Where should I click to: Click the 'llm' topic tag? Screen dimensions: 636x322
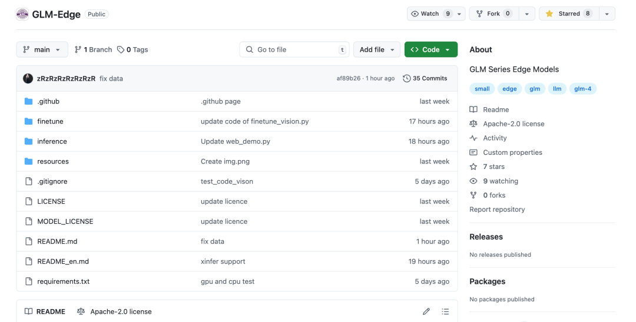557,89
